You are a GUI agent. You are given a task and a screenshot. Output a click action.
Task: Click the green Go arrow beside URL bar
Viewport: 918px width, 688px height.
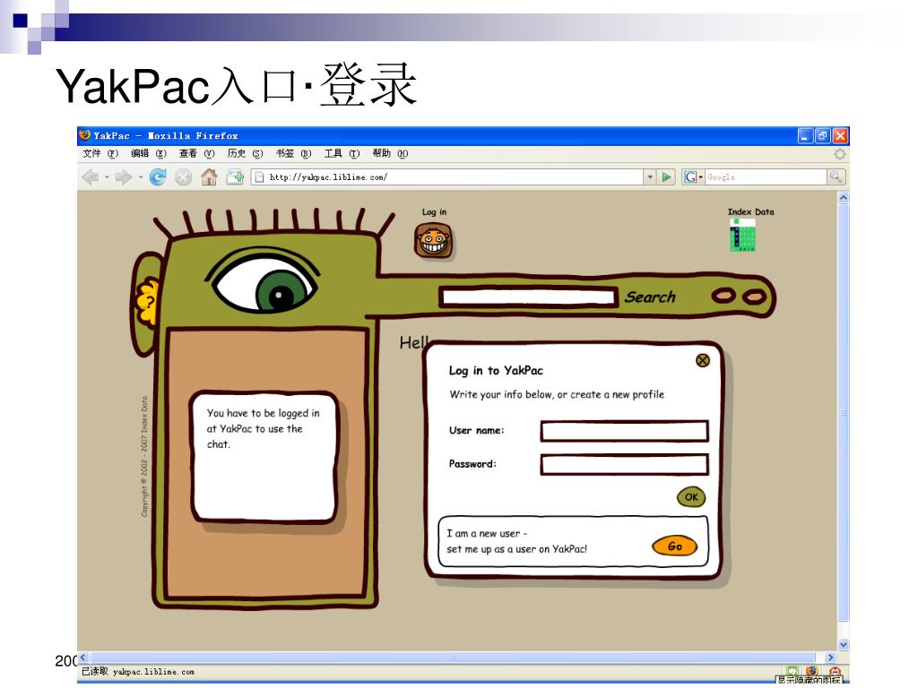666,176
